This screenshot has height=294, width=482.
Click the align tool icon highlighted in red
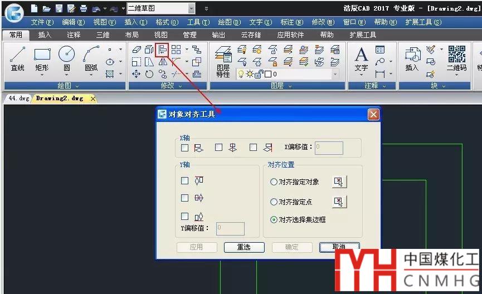(162, 50)
